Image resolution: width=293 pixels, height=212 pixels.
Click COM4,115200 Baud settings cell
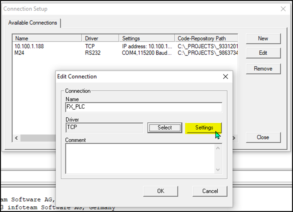pos(147,53)
